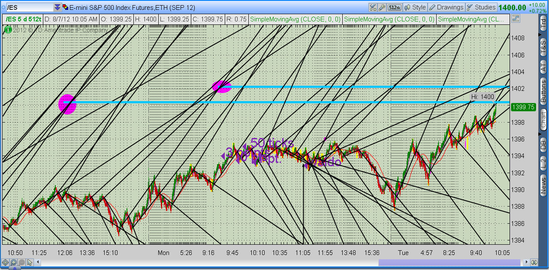
Task: Click the chart mode icon below Studies
Action: point(516,18)
